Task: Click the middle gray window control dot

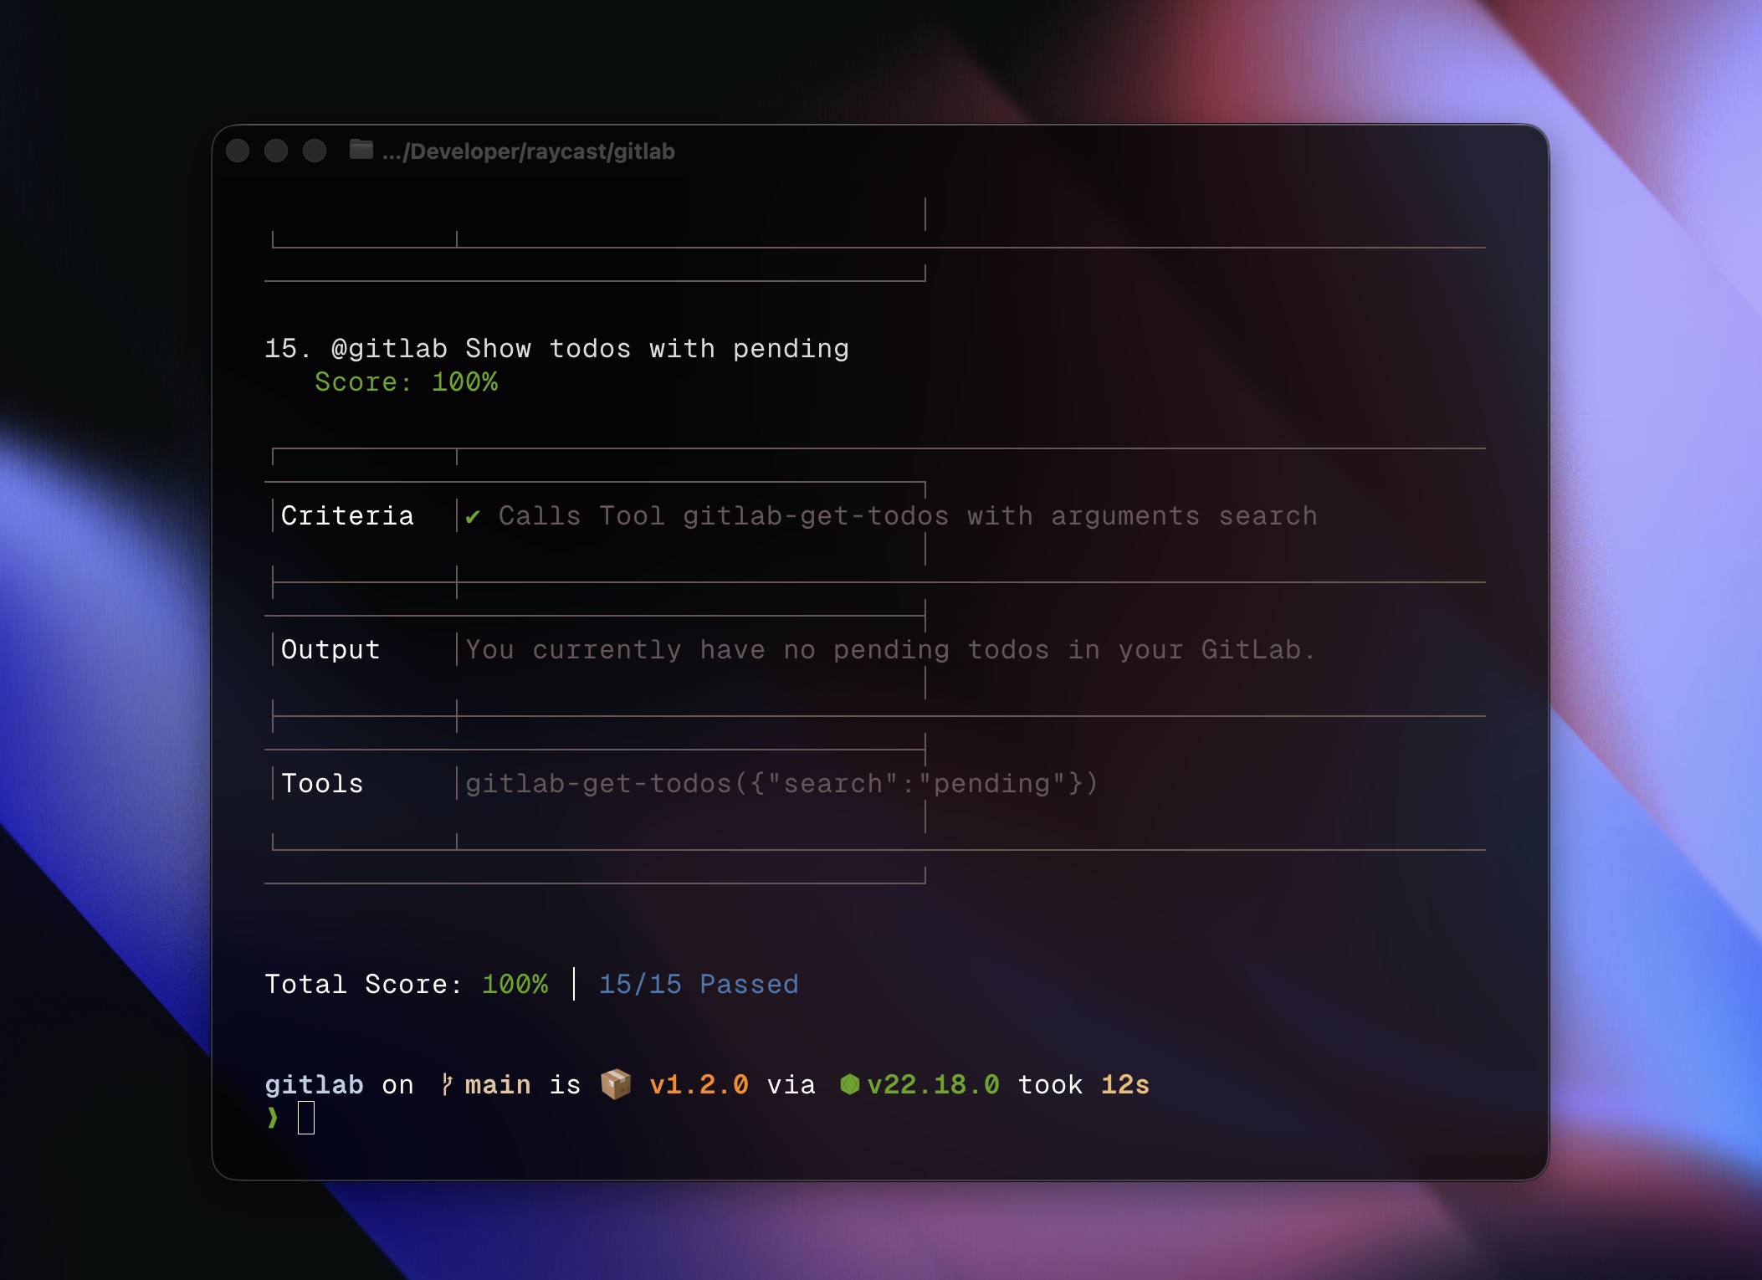Action: [276, 151]
